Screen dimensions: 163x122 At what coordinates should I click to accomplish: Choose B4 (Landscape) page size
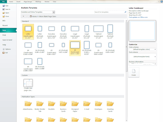28,65
